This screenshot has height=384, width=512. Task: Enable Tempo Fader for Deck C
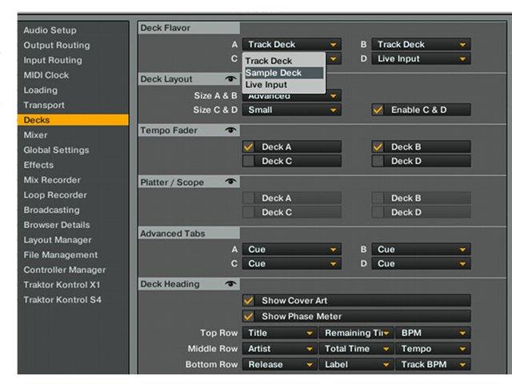coord(249,161)
